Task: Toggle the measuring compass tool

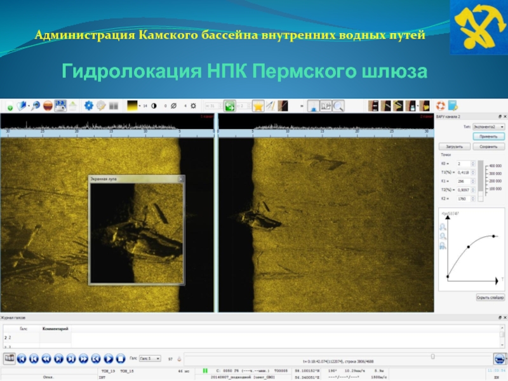Action: (x=271, y=106)
